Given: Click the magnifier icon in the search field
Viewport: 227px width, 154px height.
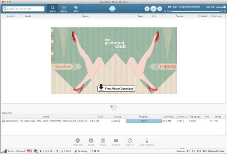Looking at the screenshot, I should [5, 9].
